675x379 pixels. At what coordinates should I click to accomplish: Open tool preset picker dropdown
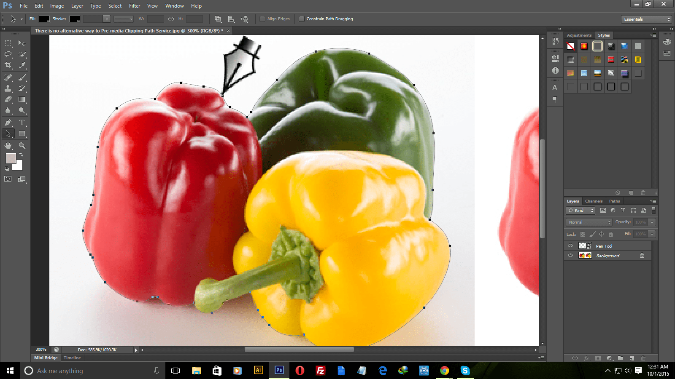tap(22, 19)
